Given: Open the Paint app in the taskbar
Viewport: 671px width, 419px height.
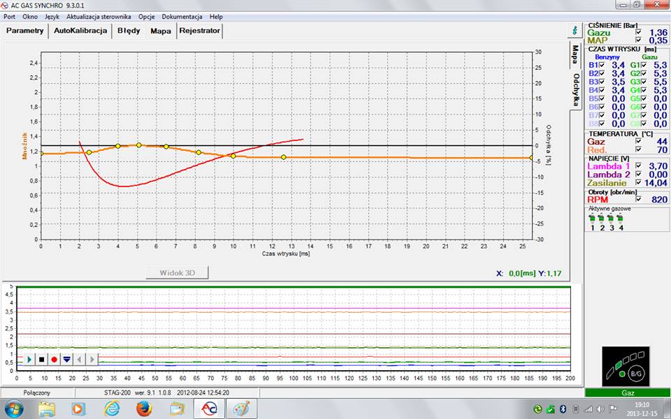Looking at the screenshot, I should 241,409.
